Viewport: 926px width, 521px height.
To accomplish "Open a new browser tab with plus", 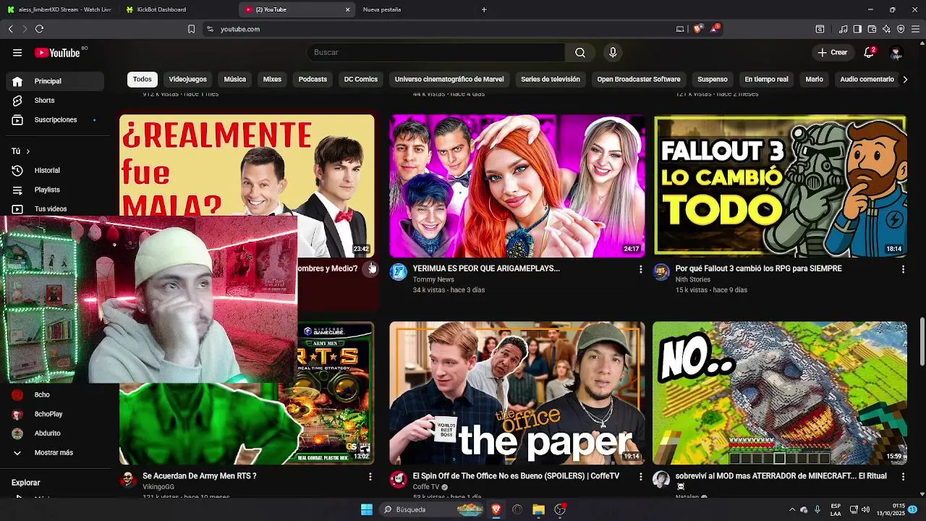I will pyautogui.click(x=484, y=9).
